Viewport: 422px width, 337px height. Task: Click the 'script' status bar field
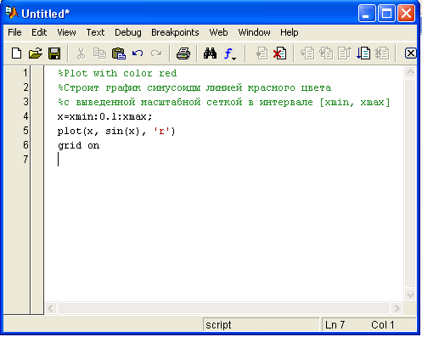261,325
